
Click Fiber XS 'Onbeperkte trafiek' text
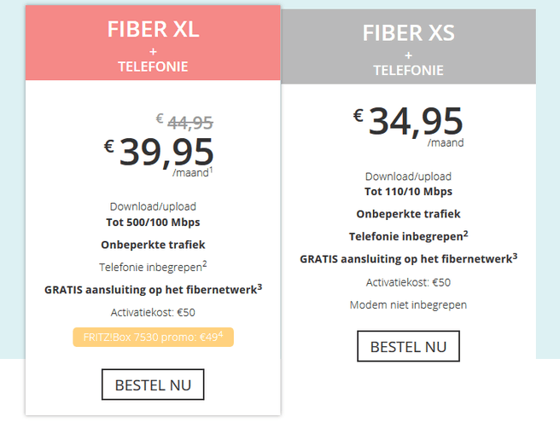click(x=408, y=214)
